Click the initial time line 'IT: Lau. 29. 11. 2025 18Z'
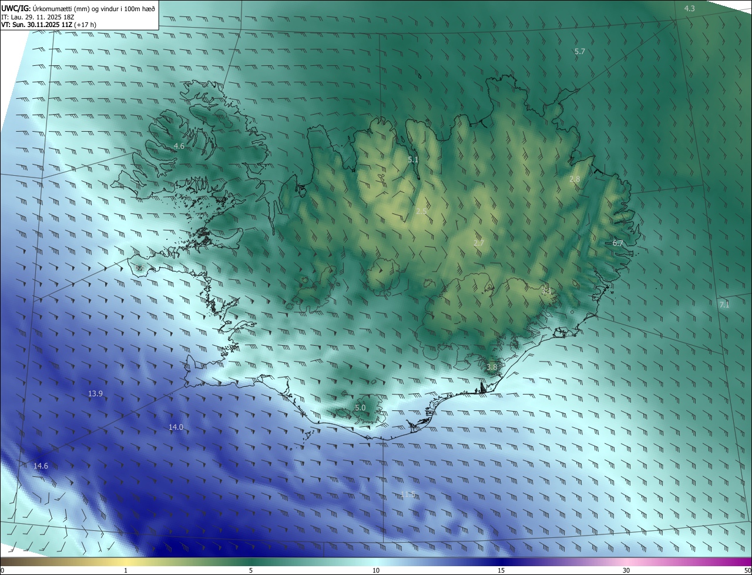This screenshot has width=752, height=575. pos(36,17)
